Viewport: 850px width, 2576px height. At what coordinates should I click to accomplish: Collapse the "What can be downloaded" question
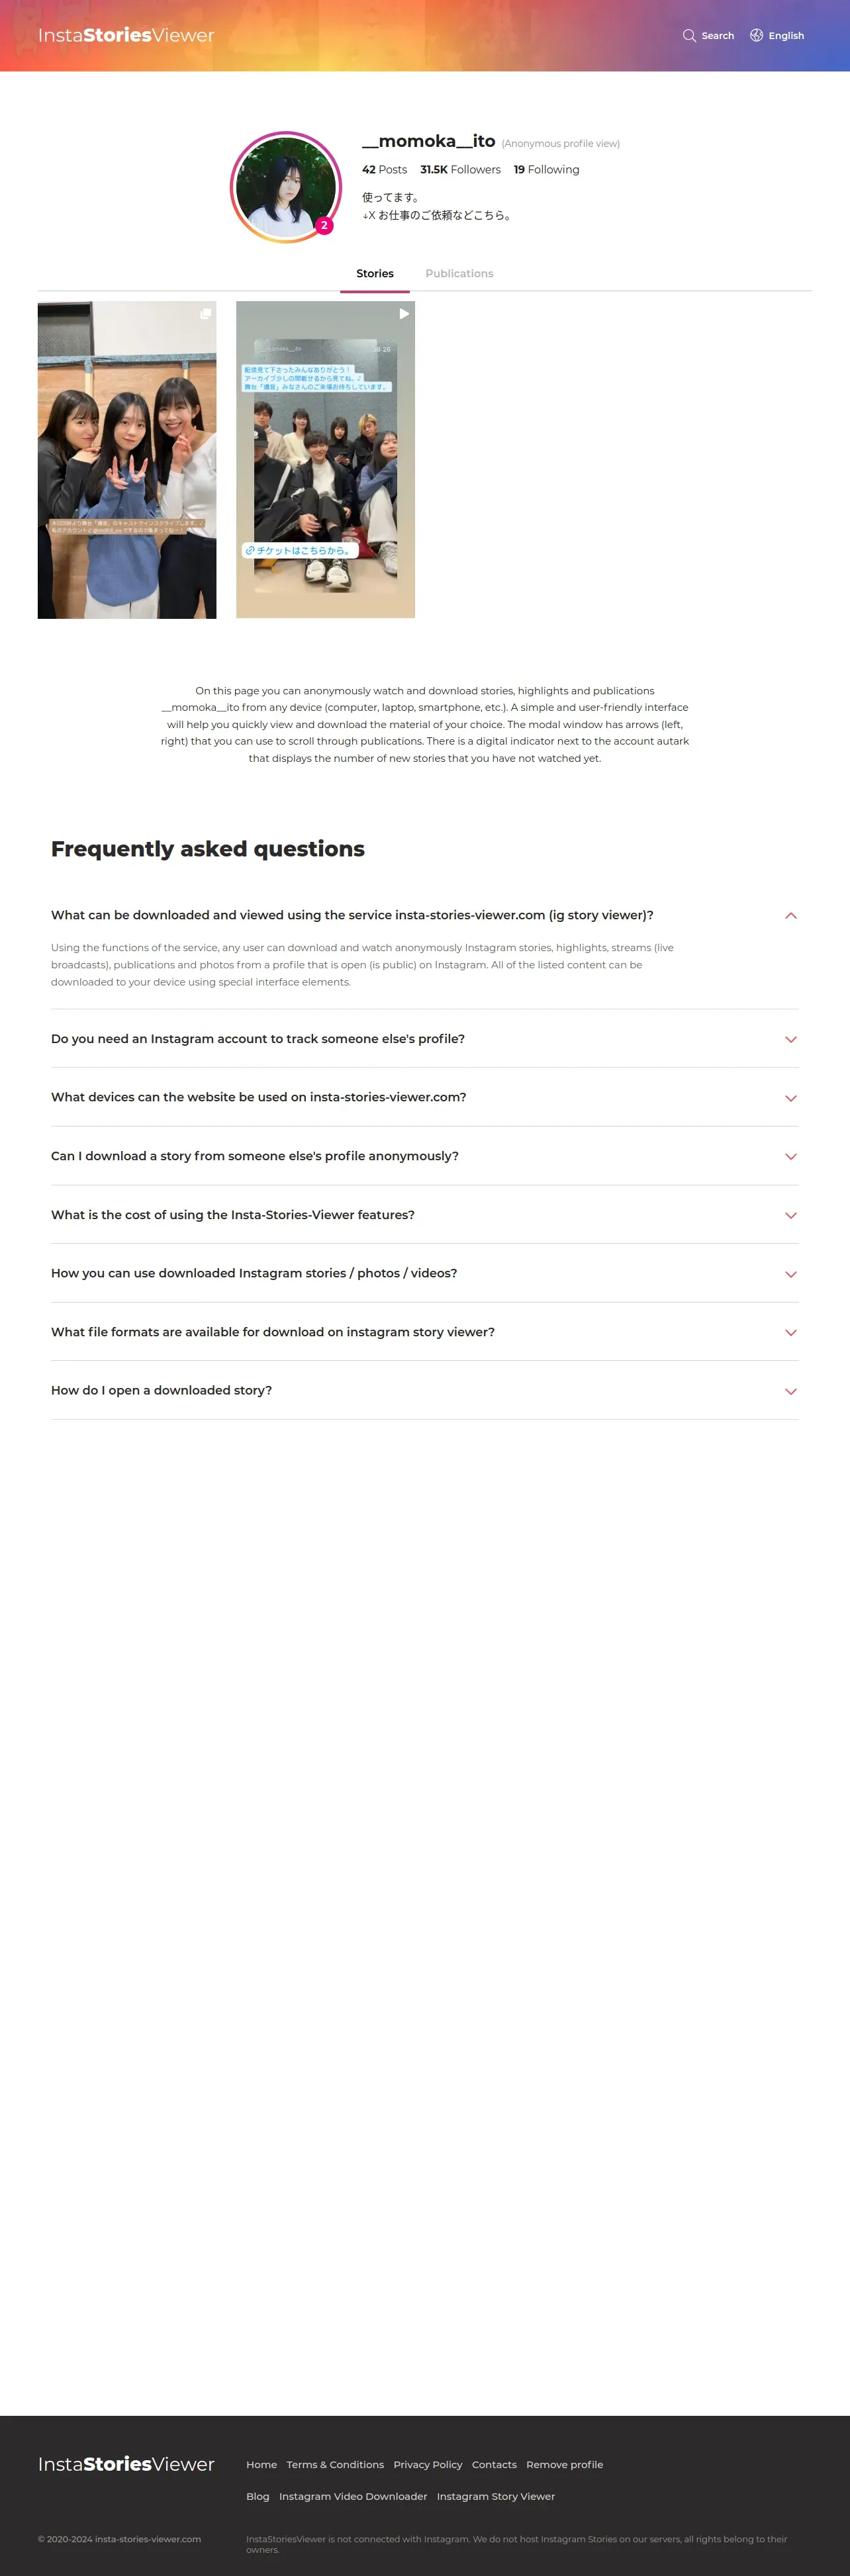[x=790, y=915]
